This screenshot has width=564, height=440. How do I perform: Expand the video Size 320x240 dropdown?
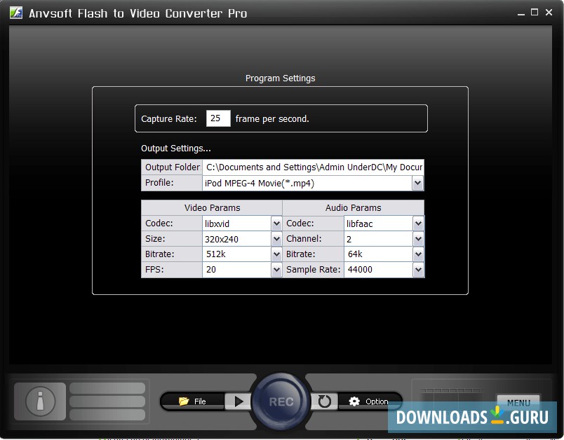tap(276, 239)
